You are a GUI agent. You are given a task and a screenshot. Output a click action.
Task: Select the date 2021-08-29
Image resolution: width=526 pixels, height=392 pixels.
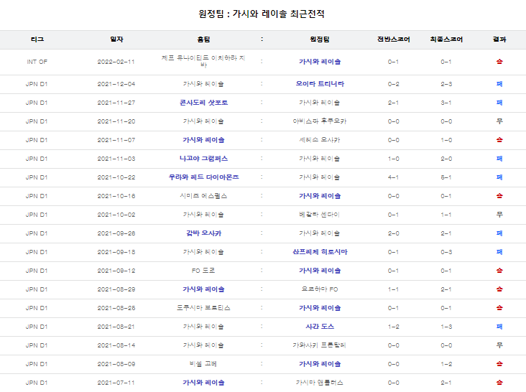click(116, 289)
